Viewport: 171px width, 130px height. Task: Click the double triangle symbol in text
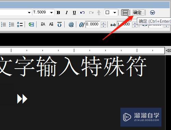point(22,99)
